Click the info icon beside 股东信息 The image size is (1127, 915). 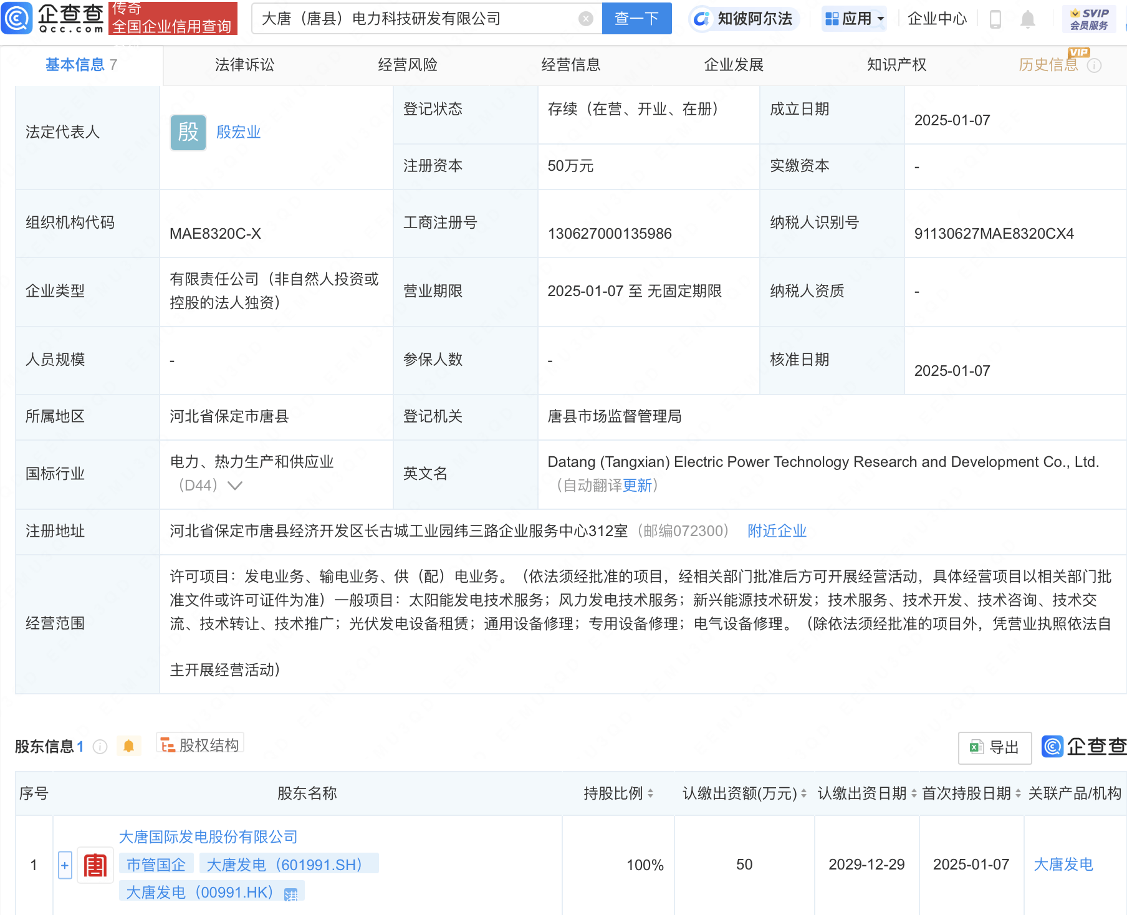(99, 747)
